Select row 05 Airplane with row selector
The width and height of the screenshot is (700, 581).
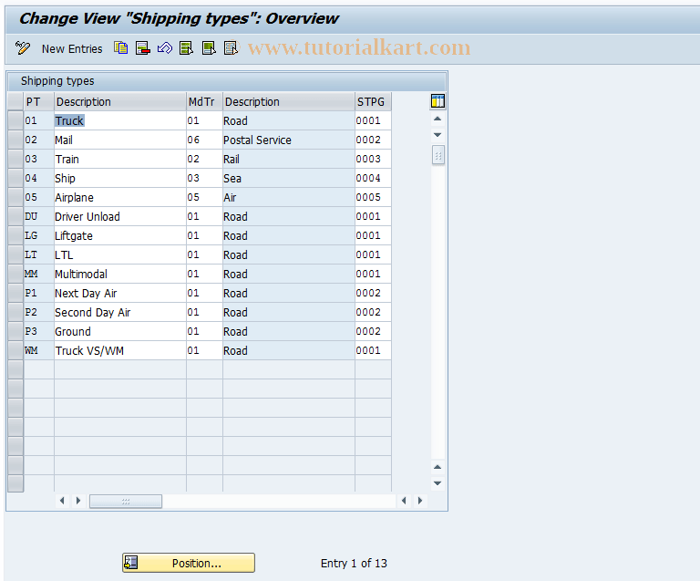pyautogui.click(x=15, y=197)
